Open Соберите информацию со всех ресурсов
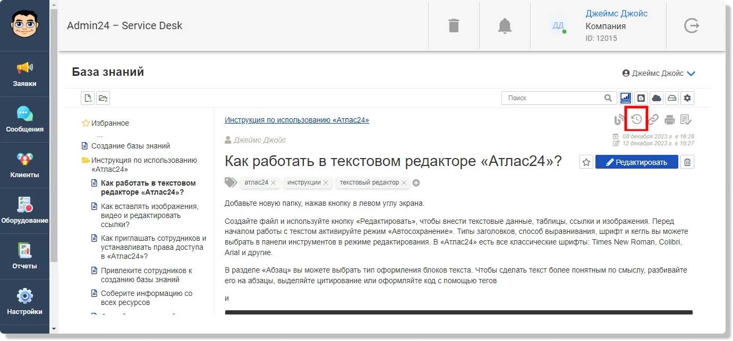Viewport: 733px width, 341px height. click(x=147, y=298)
